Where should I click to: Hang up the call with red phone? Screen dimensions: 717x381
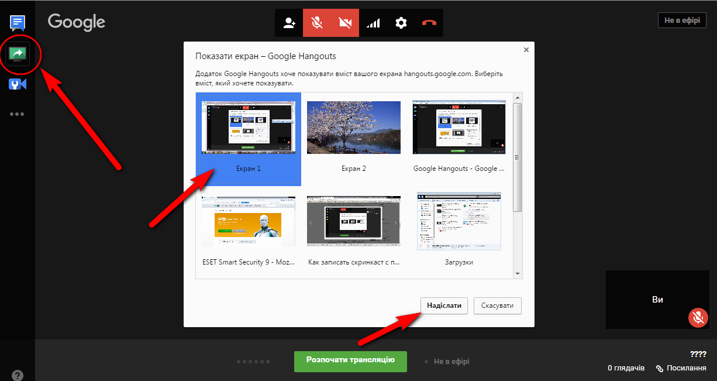(x=429, y=23)
